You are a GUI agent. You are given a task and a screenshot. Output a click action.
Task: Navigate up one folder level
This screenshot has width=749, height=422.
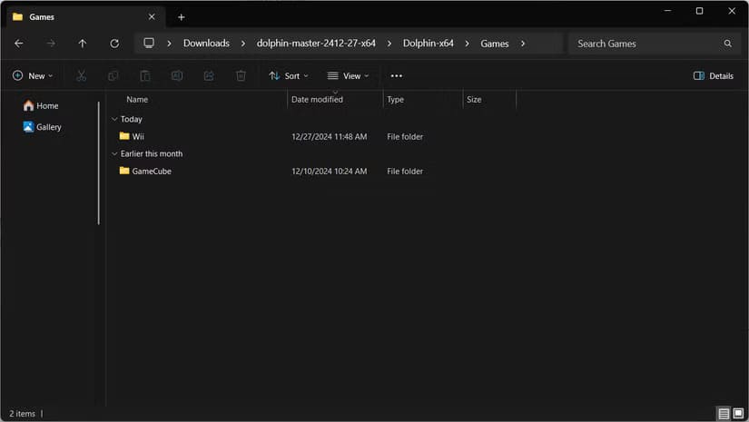82,44
